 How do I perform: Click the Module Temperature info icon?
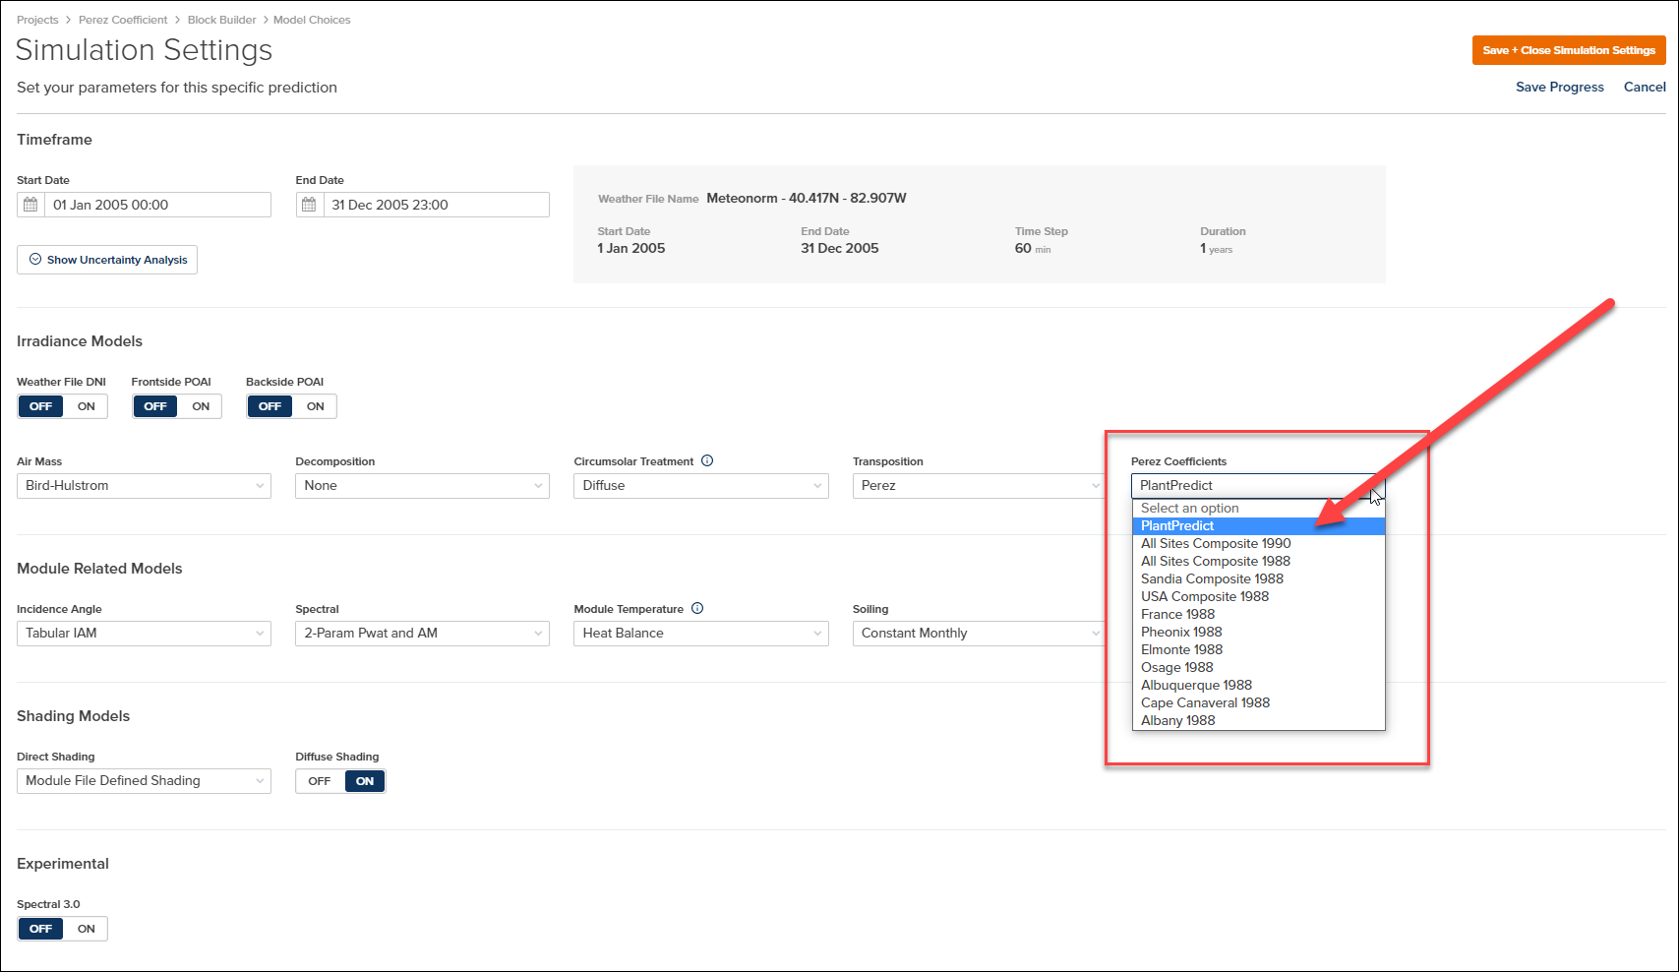click(697, 608)
